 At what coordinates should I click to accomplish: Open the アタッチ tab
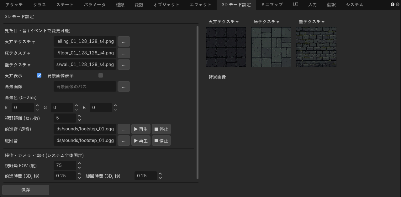coord(14,5)
